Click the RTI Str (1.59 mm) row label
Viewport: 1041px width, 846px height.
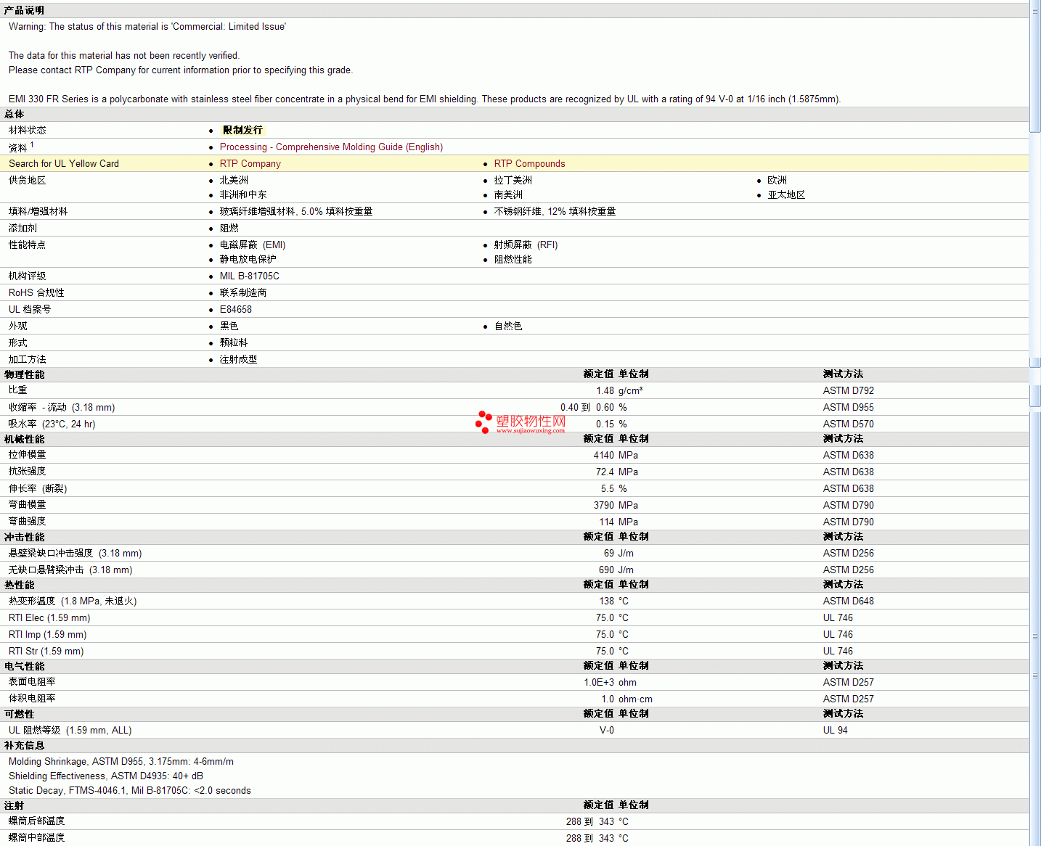[x=46, y=651]
